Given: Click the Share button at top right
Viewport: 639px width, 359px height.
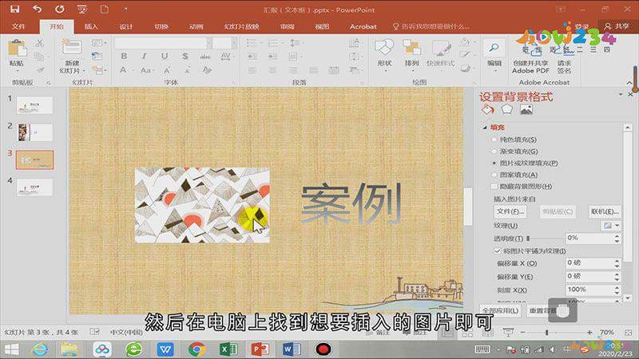Looking at the screenshot, I should [617, 26].
